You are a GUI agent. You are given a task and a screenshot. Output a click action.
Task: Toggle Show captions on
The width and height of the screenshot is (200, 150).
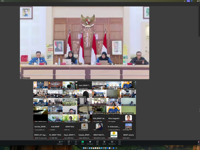pyautogui.click(x=111, y=142)
